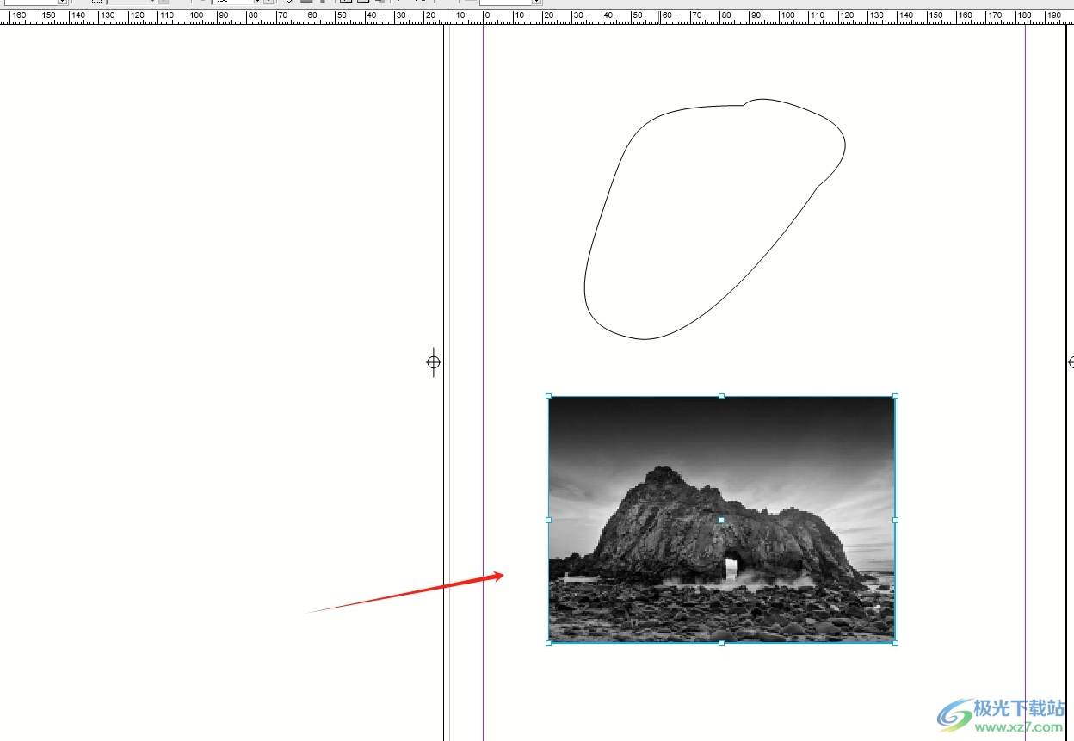Click the registration crosshair mark left of the page
1074x741 pixels.
click(x=434, y=362)
